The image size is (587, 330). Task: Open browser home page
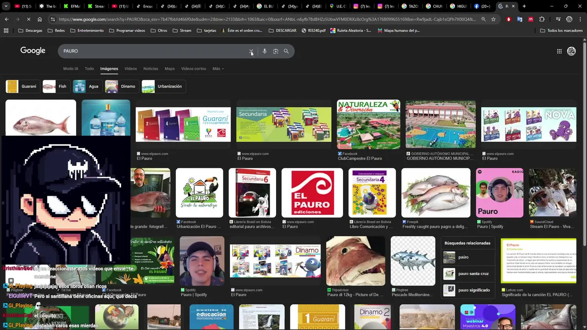pos(40,19)
